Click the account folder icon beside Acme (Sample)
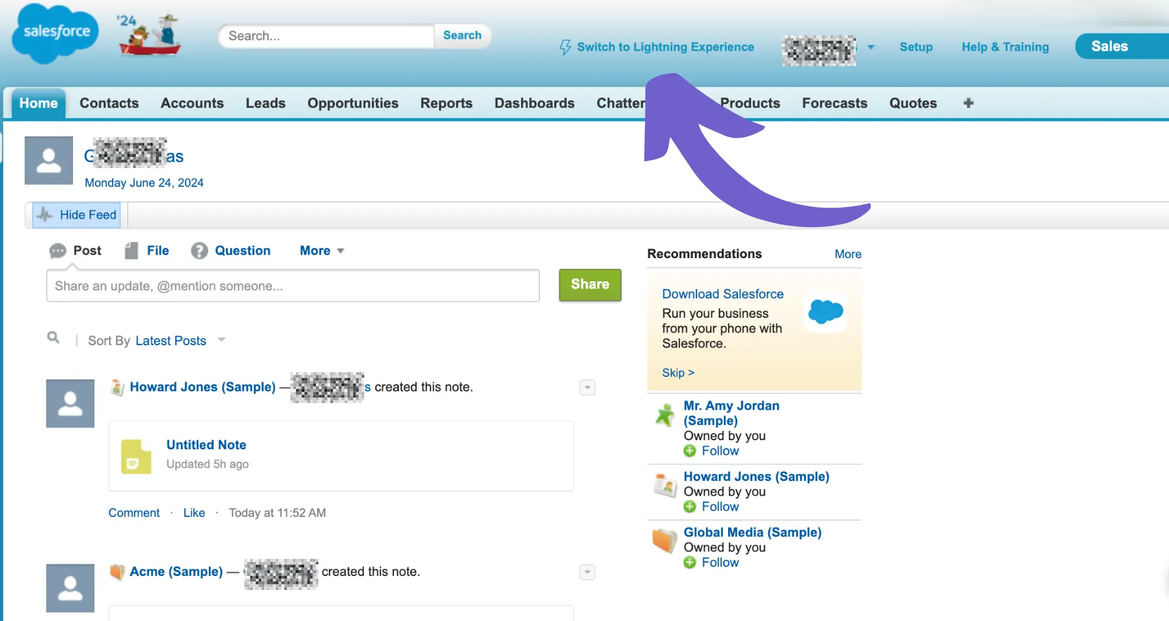Image resolution: width=1169 pixels, height=621 pixels. click(117, 572)
